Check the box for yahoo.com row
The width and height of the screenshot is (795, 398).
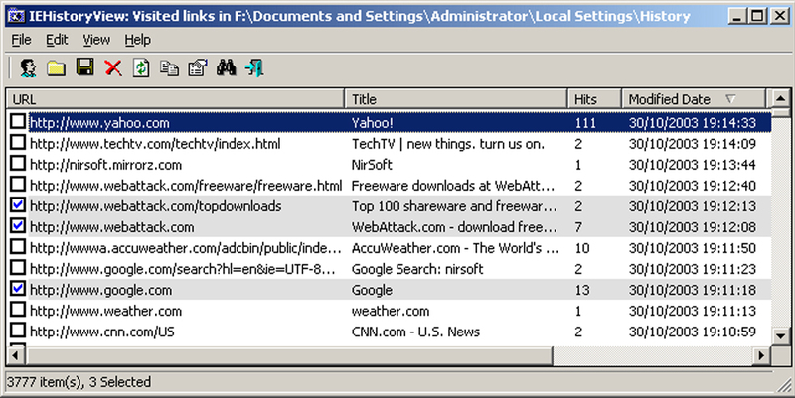[18, 121]
